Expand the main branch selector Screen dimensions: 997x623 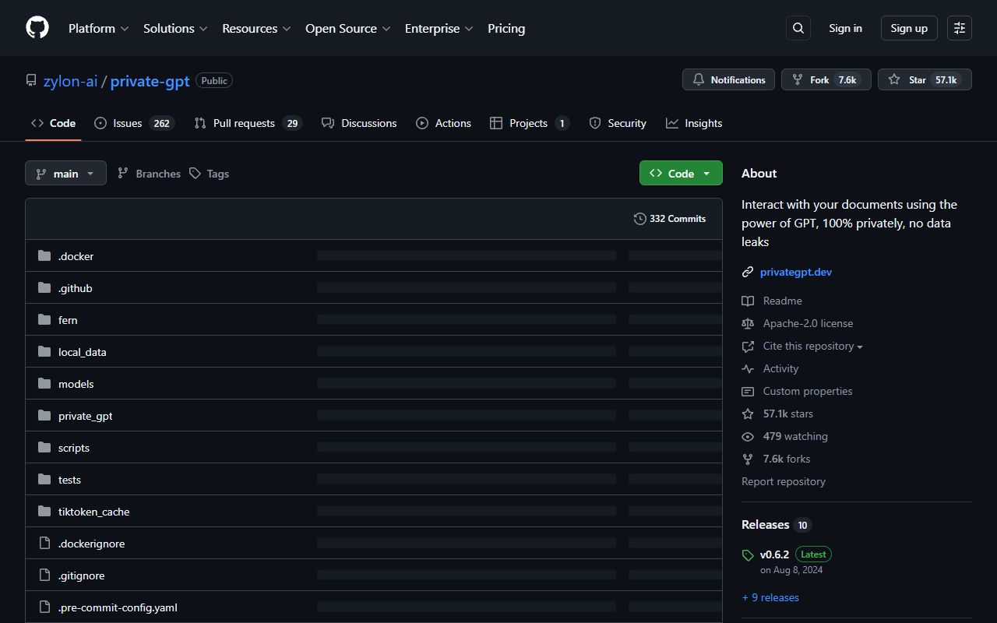click(65, 173)
